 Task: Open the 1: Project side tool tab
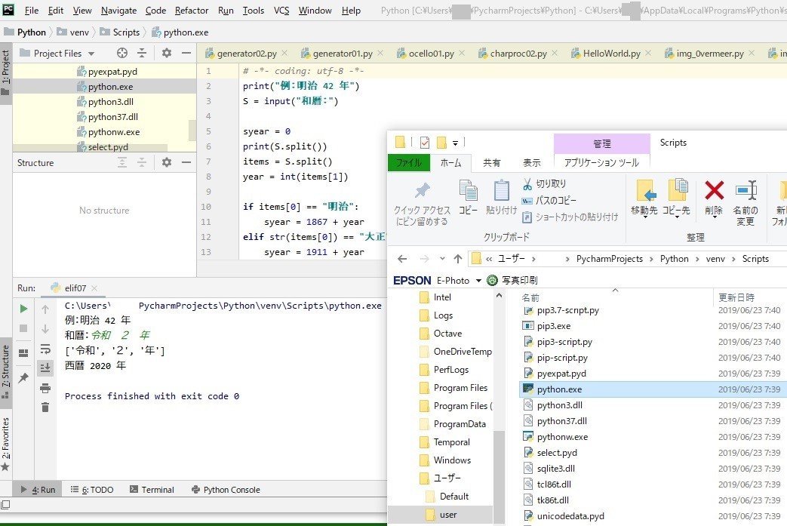[x=5, y=72]
